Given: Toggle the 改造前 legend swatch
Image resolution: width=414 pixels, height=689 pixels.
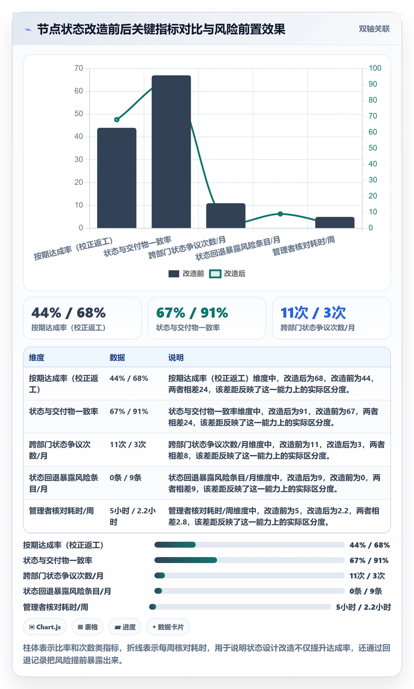Looking at the screenshot, I should click(174, 274).
